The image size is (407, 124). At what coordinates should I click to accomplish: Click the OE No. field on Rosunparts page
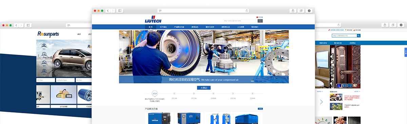click(46, 80)
